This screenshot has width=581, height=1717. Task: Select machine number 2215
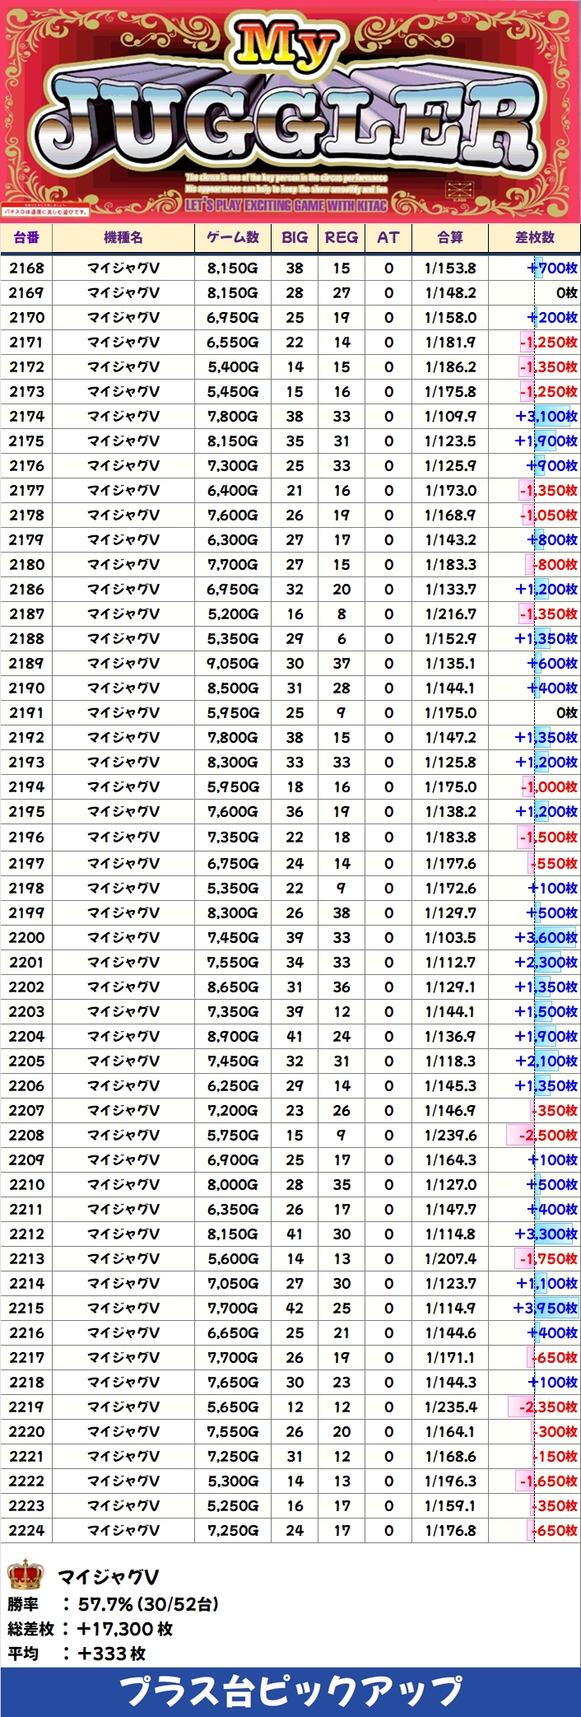coord(26,1308)
